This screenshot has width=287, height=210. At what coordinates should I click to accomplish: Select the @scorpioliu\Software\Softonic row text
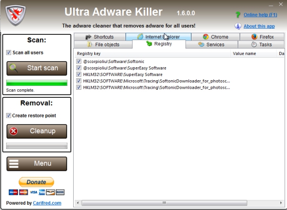click(x=113, y=62)
